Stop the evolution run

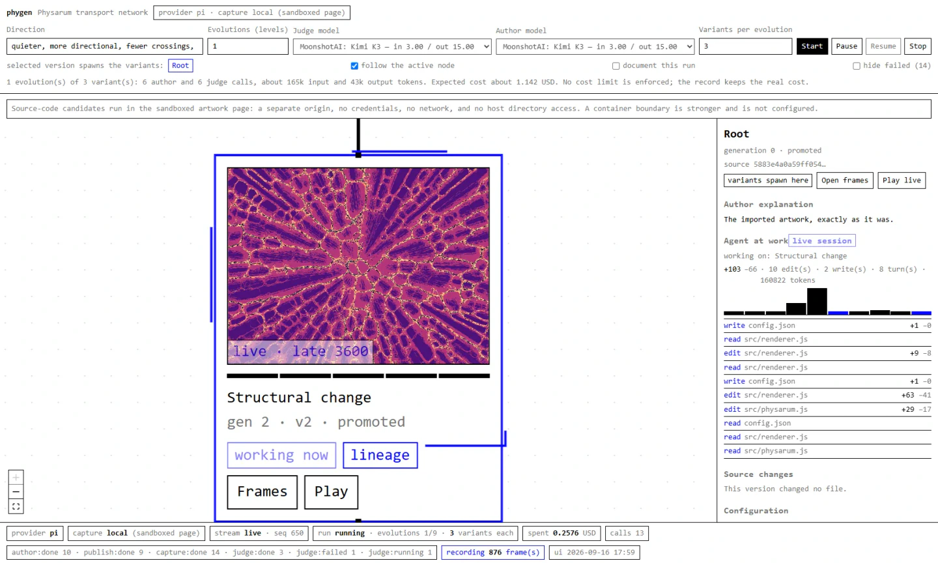tap(918, 46)
